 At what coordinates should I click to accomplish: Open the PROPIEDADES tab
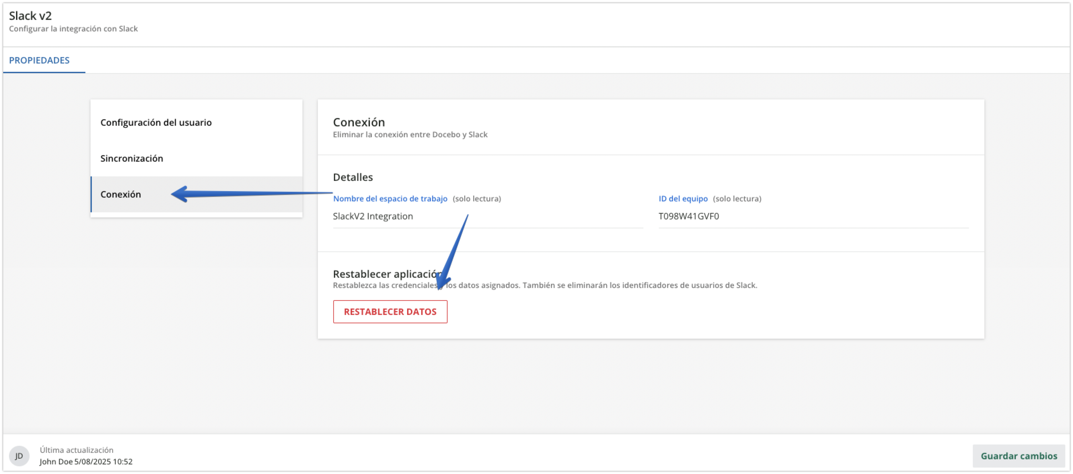click(39, 60)
